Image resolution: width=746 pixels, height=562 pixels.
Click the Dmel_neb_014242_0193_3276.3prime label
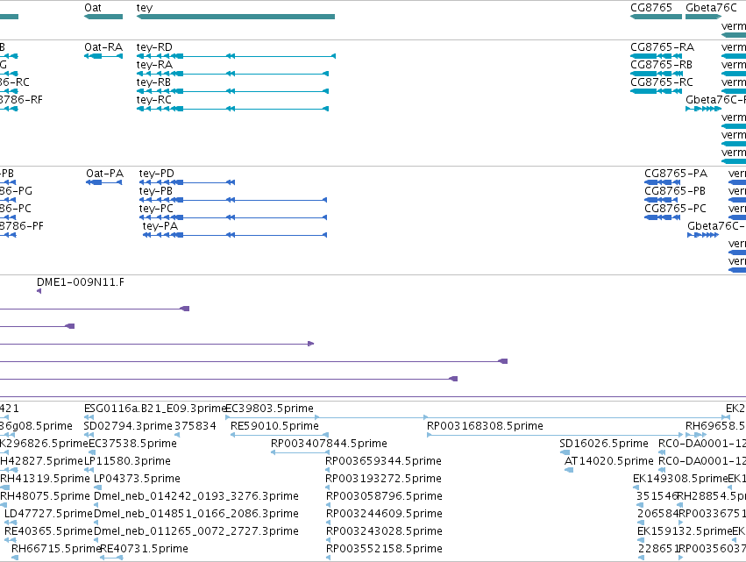[196, 496]
